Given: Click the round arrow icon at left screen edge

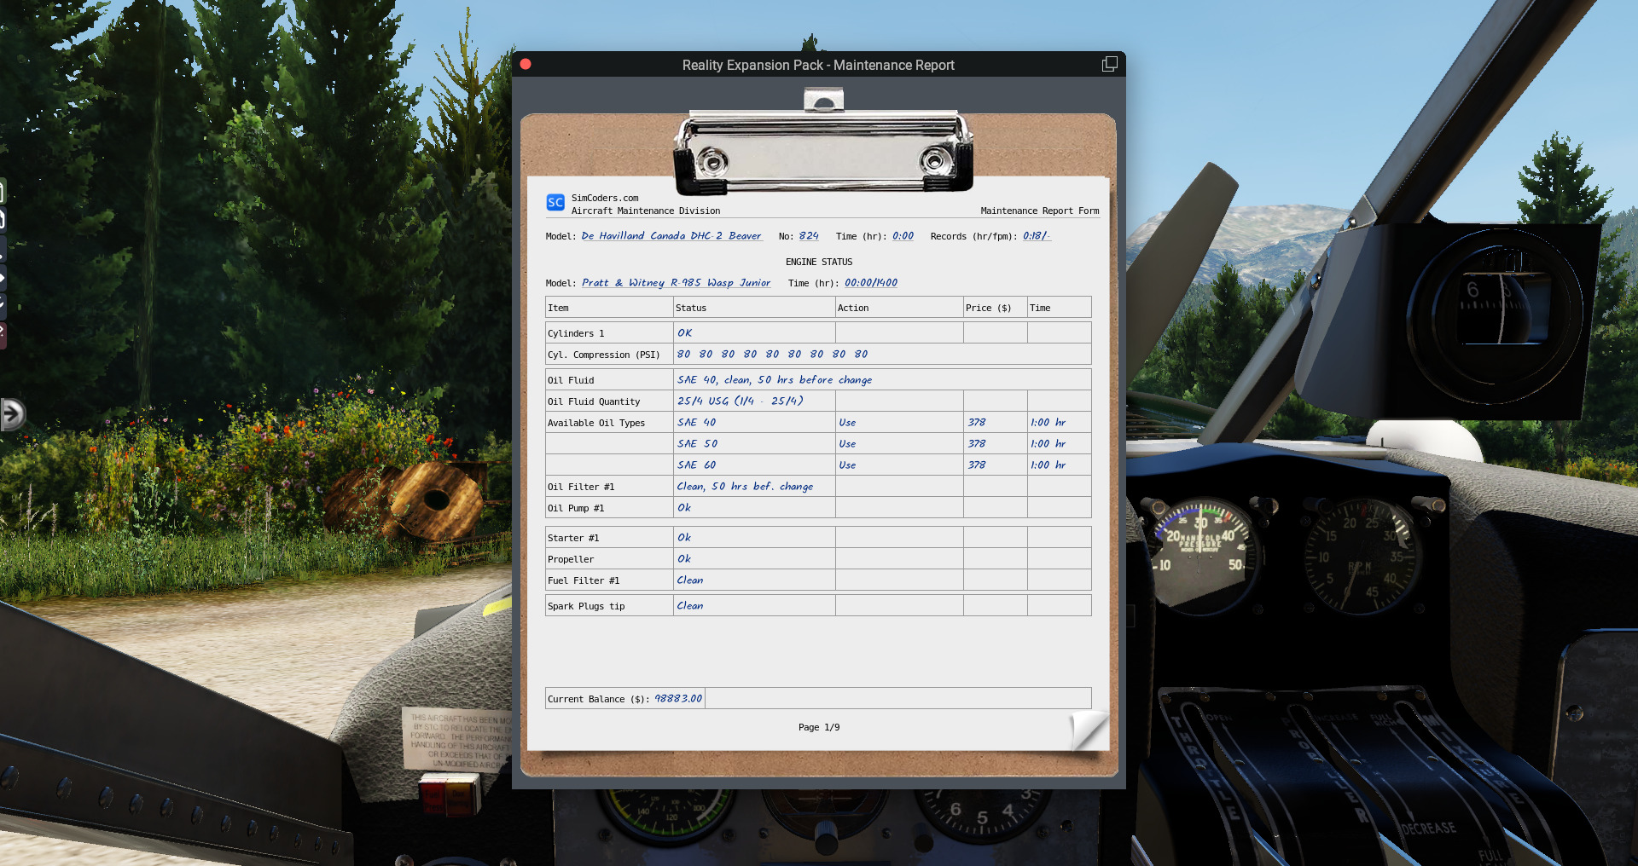Looking at the screenshot, I should 12,414.
